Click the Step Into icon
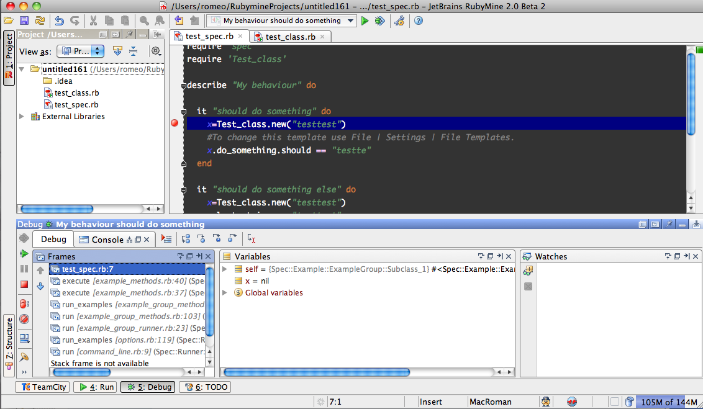The image size is (703, 409). (x=201, y=239)
